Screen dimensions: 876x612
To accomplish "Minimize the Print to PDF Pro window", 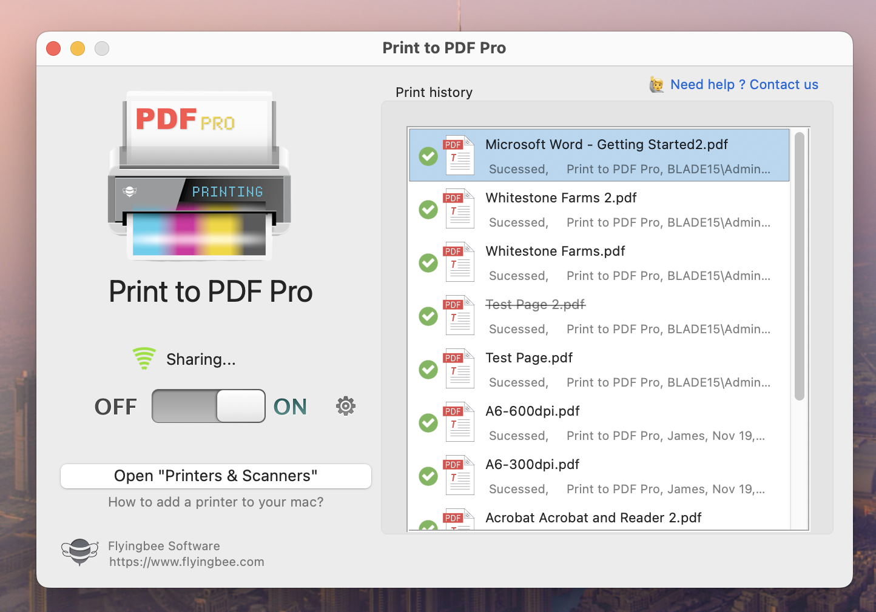I will click(78, 48).
